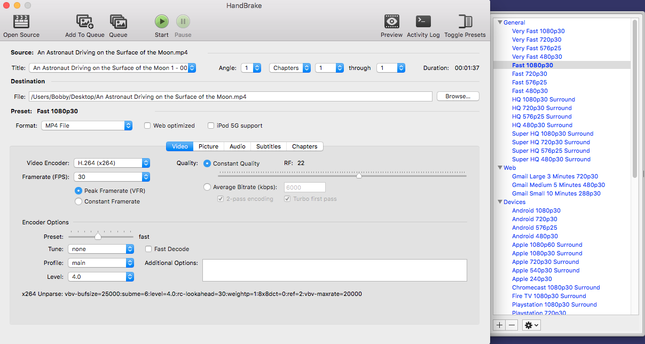
Task: Open the starting chapter dropdown
Action: click(x=329, y=68)
